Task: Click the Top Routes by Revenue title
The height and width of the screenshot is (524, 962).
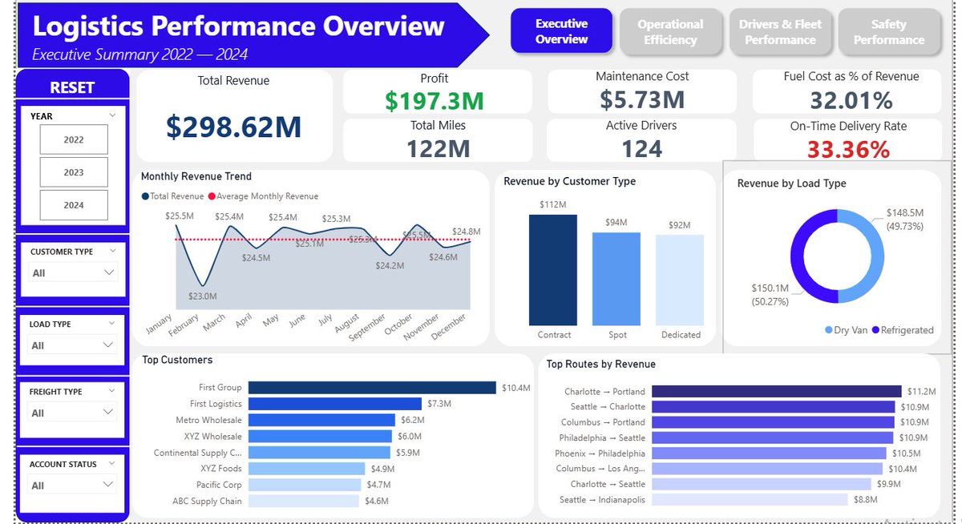Action: (600, 364)
